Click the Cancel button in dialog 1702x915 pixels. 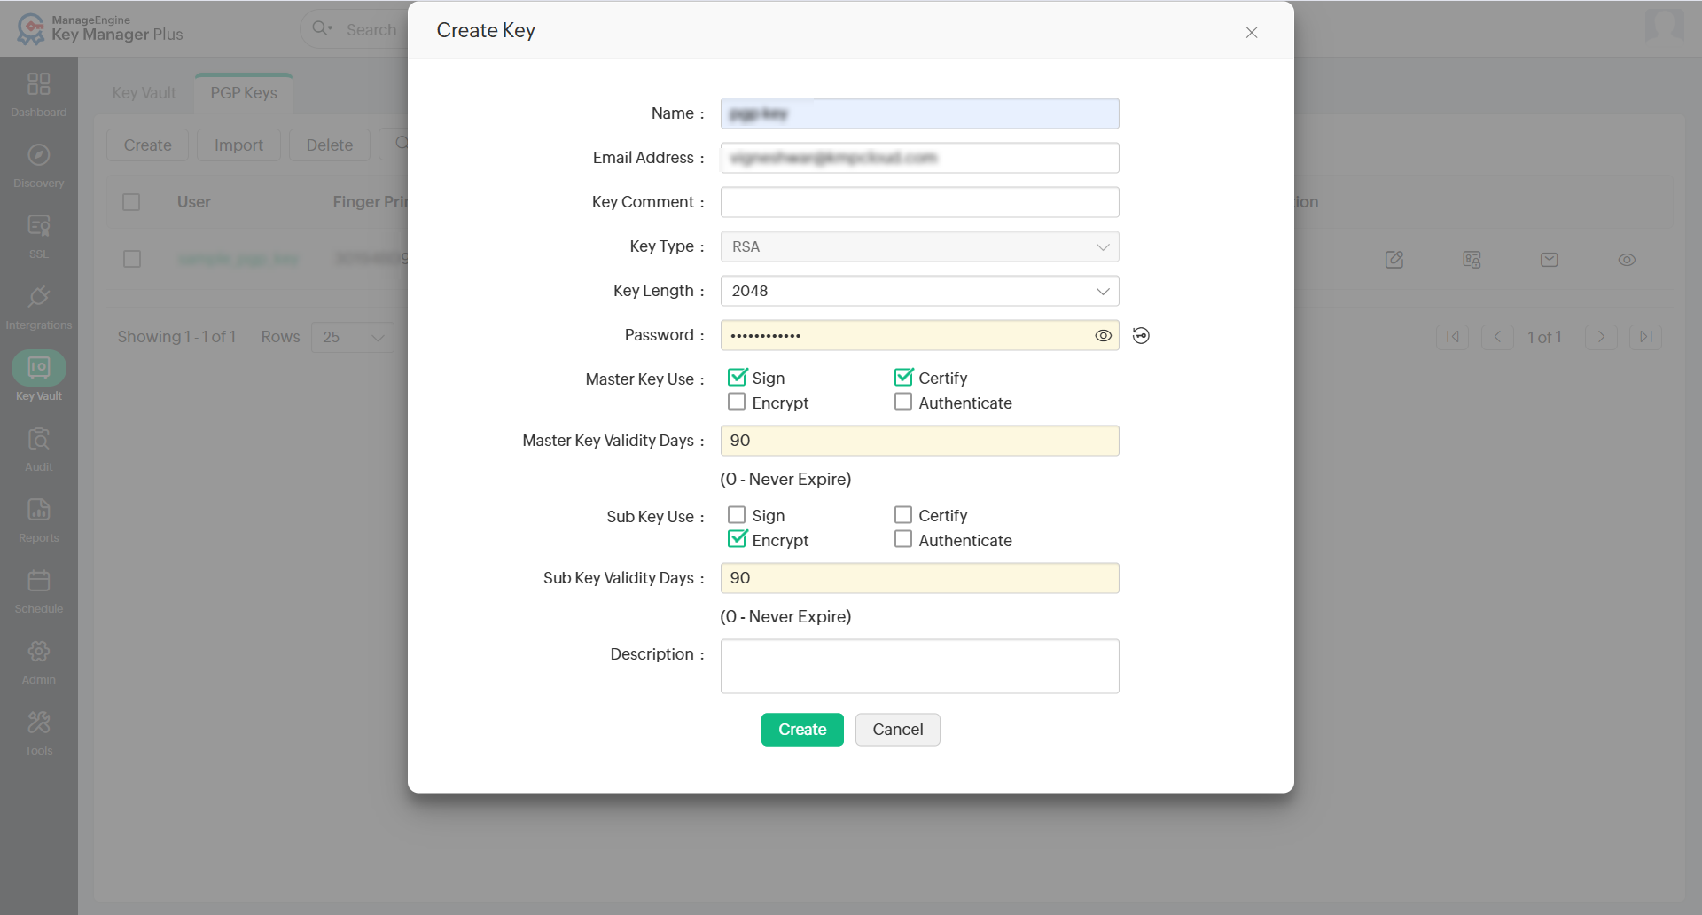coord(897,730)
